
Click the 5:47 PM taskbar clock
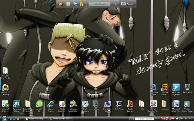point(188,119)
